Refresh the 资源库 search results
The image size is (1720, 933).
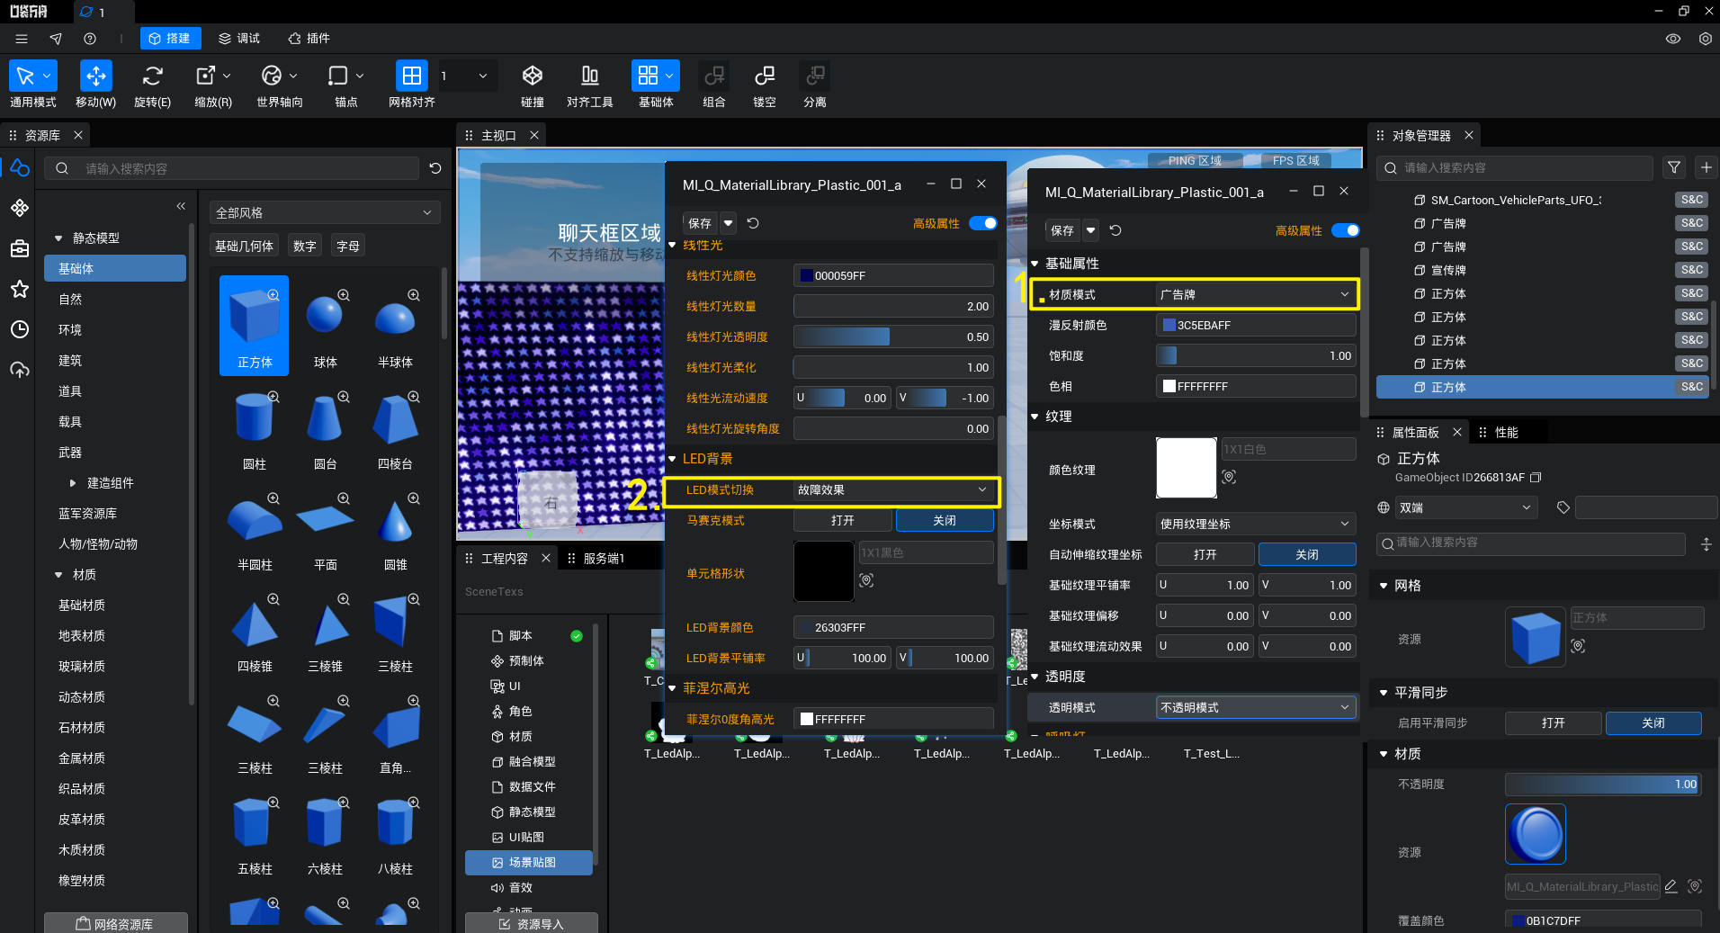[435, 168]
